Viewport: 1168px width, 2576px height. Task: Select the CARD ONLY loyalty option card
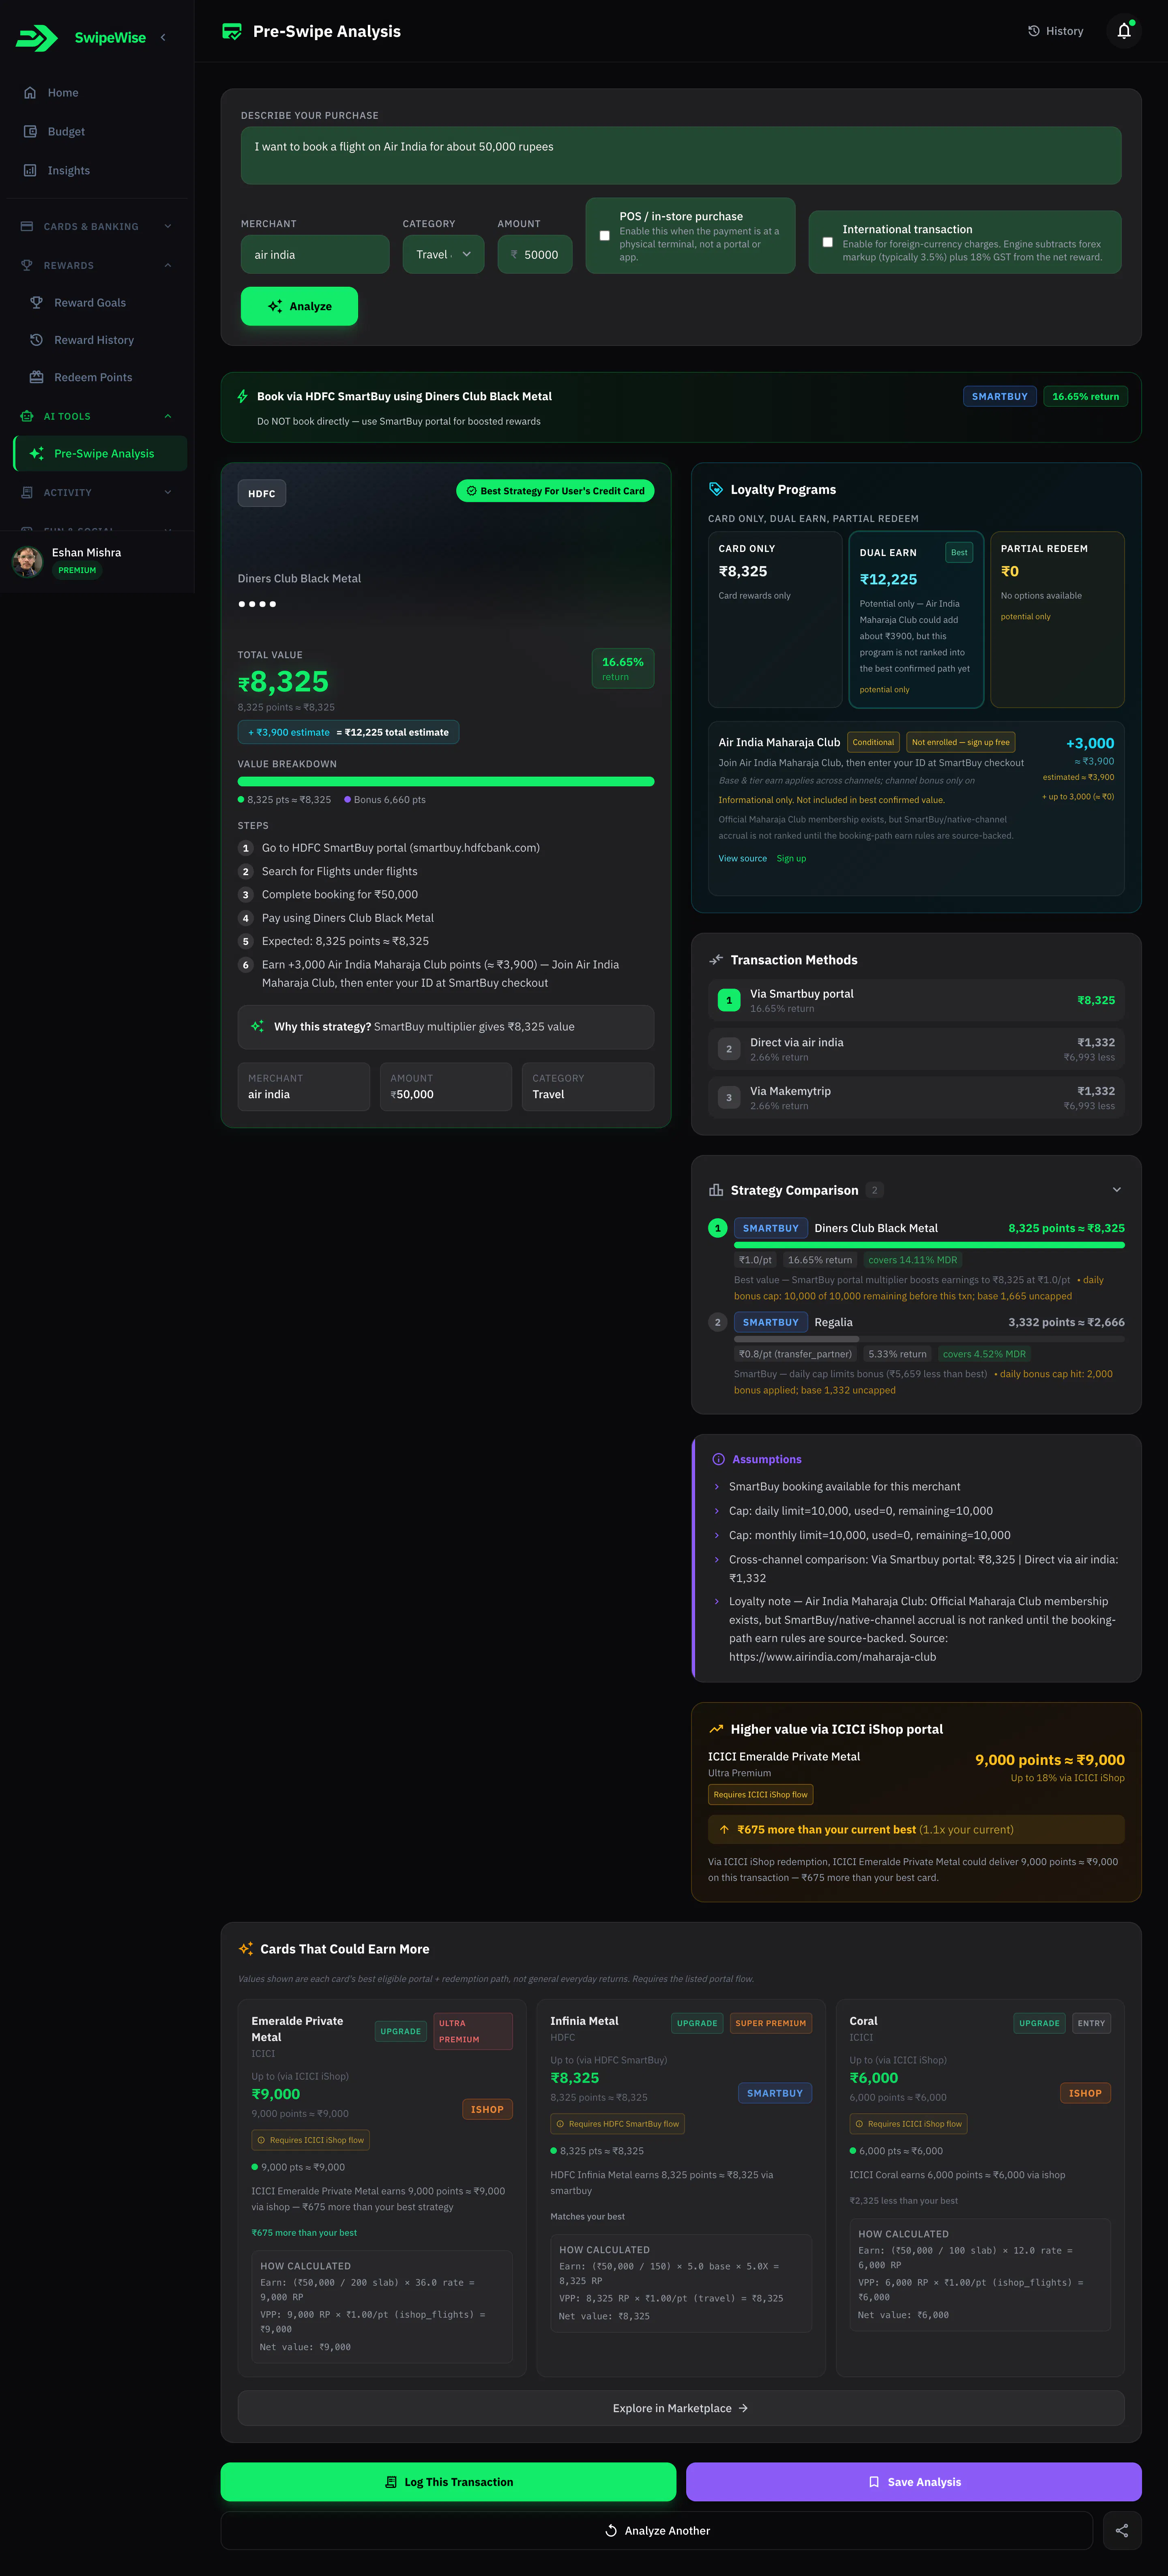[775, 620]
